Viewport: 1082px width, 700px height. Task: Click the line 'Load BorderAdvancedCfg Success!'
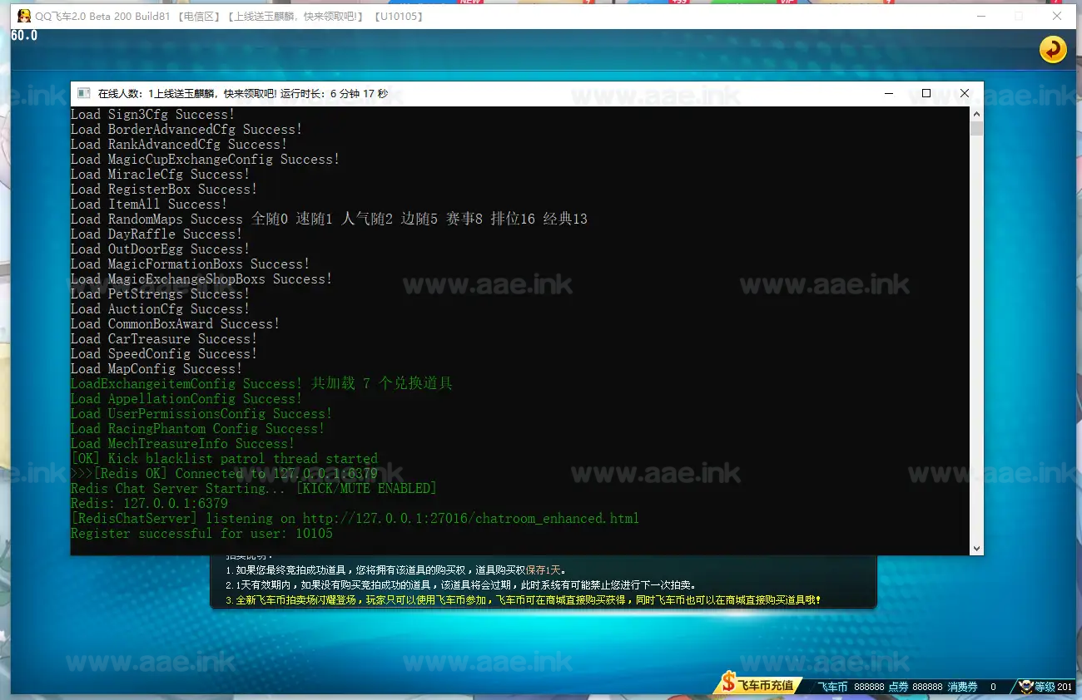(186, 130)
